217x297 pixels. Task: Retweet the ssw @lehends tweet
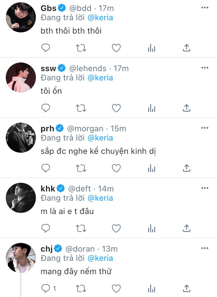point(81,108)
